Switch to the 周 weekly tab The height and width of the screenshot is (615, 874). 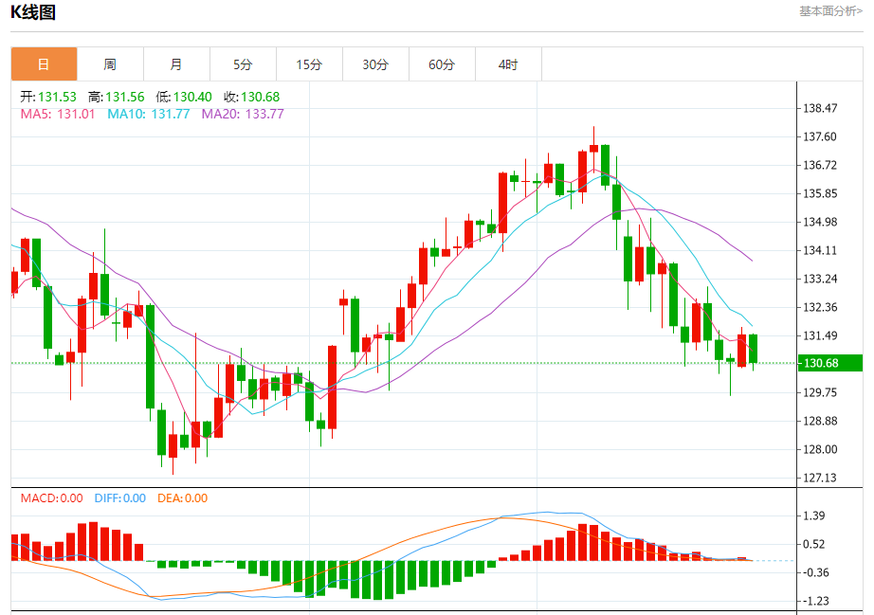point(110,64)
